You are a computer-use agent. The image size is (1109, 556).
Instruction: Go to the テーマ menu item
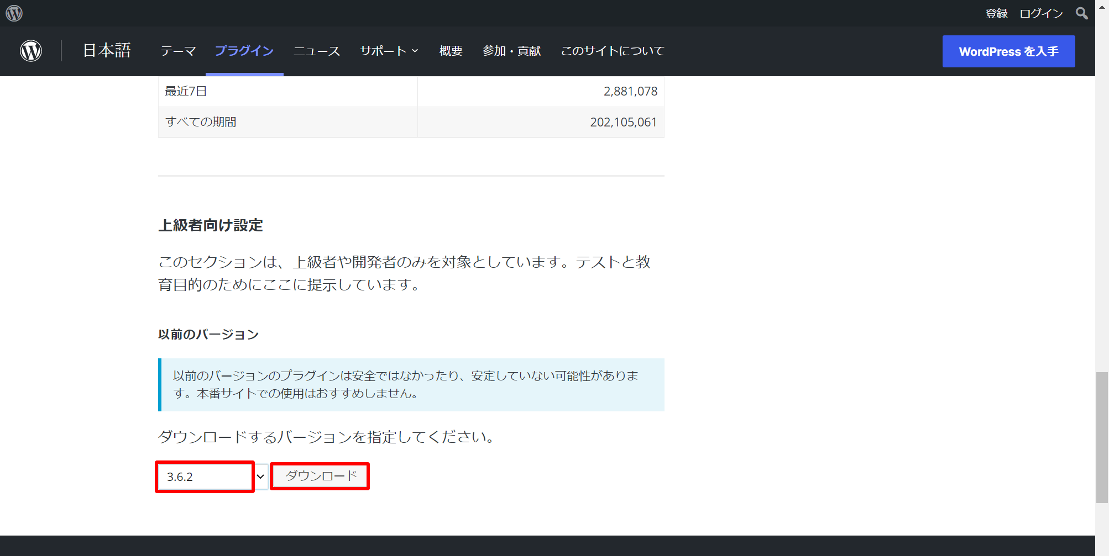tap(178, 51)
